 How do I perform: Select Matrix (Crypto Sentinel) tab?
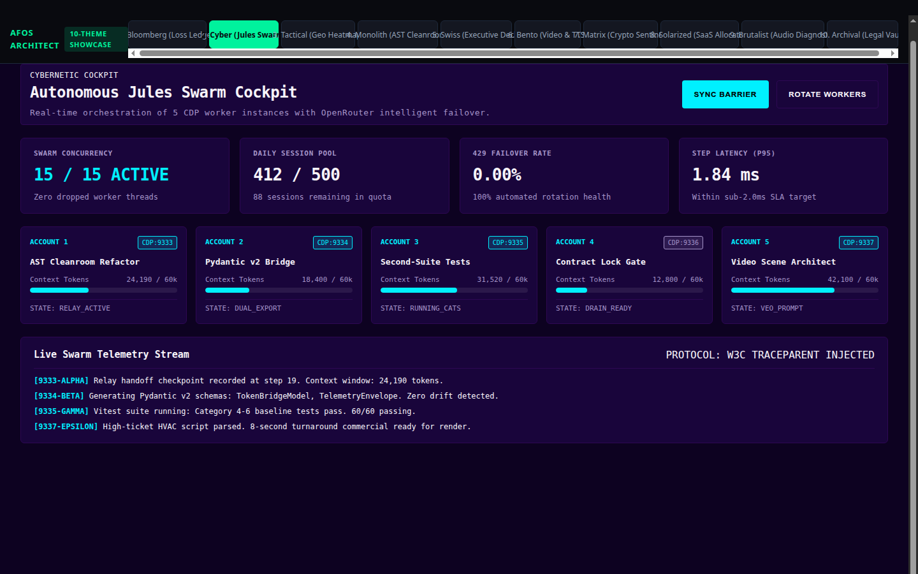(620, 34)
